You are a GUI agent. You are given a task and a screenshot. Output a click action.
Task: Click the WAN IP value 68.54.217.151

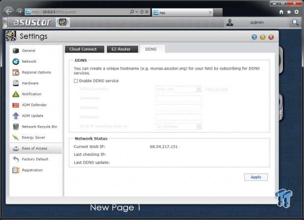point(164,147)
